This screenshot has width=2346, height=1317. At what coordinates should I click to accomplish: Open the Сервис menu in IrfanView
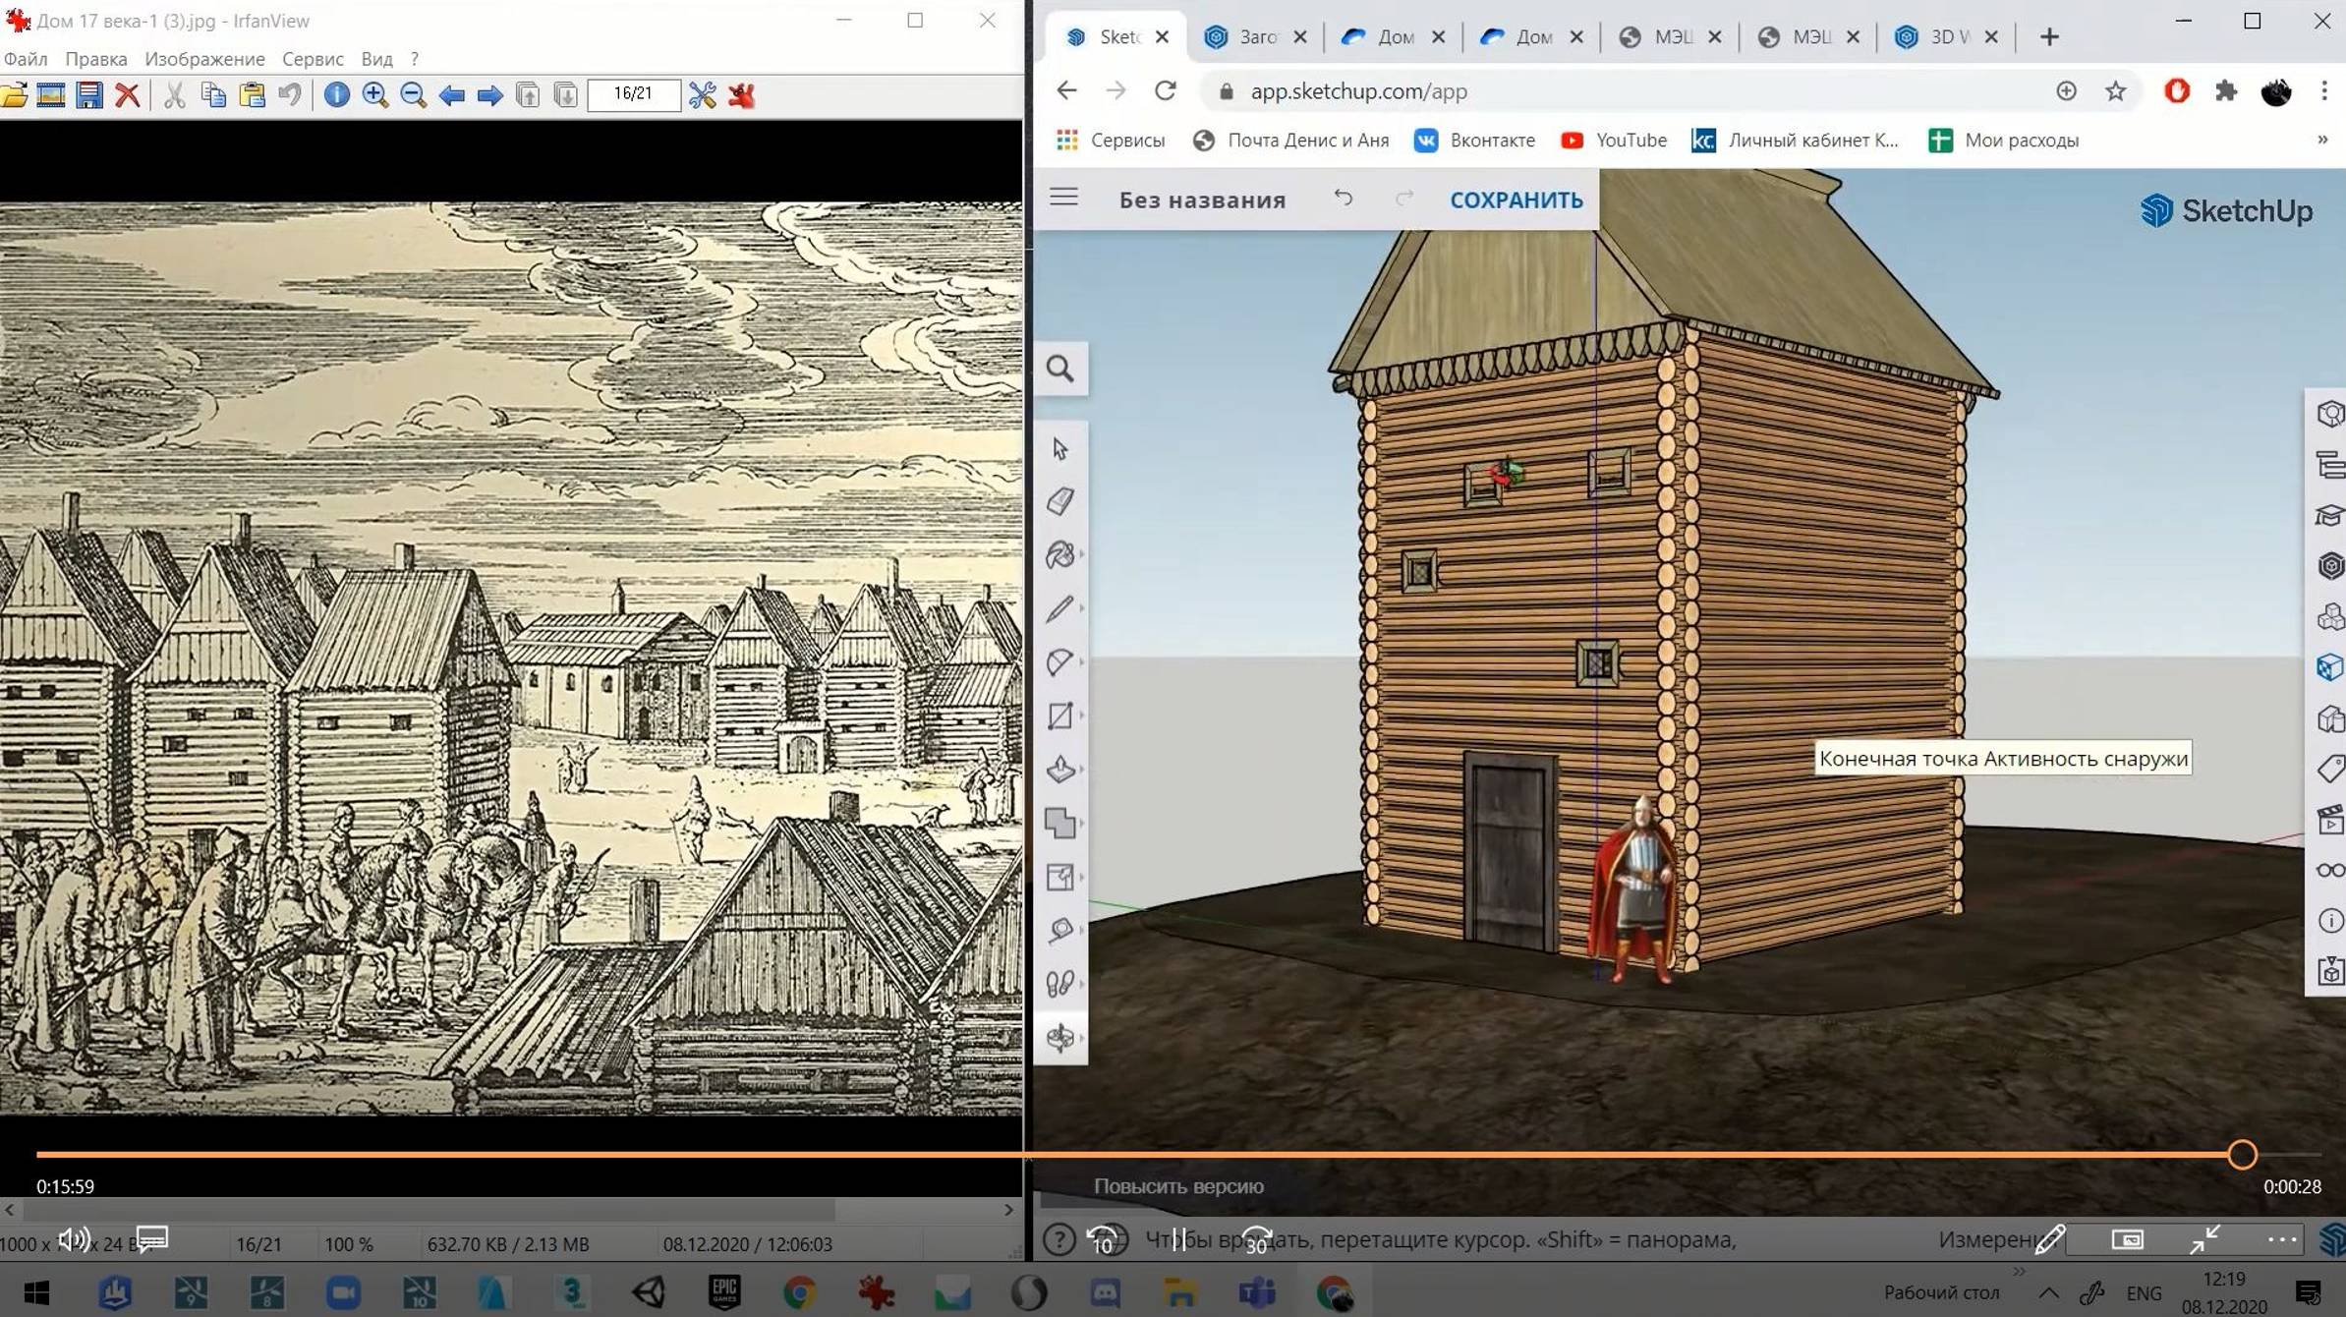tap(313, 59)
